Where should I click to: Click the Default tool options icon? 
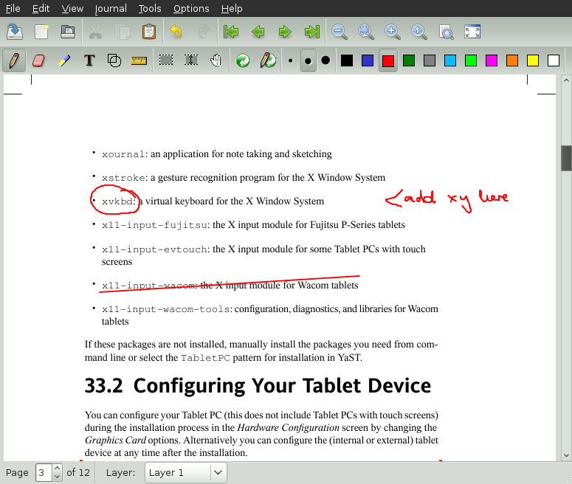click(243, 60)
